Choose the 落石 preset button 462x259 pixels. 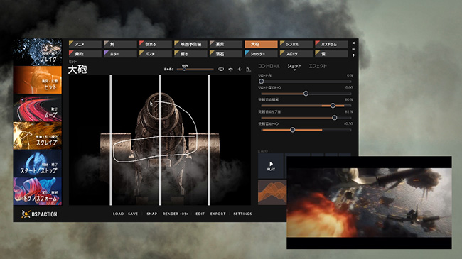pyautogui.click(x=226, y=53)
